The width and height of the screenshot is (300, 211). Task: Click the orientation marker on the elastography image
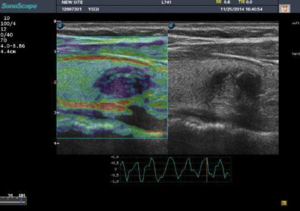61,26
